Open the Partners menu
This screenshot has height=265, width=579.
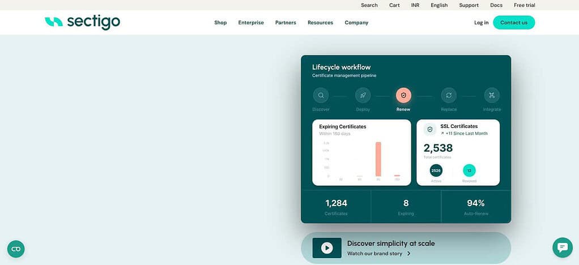tap(286, 23)
